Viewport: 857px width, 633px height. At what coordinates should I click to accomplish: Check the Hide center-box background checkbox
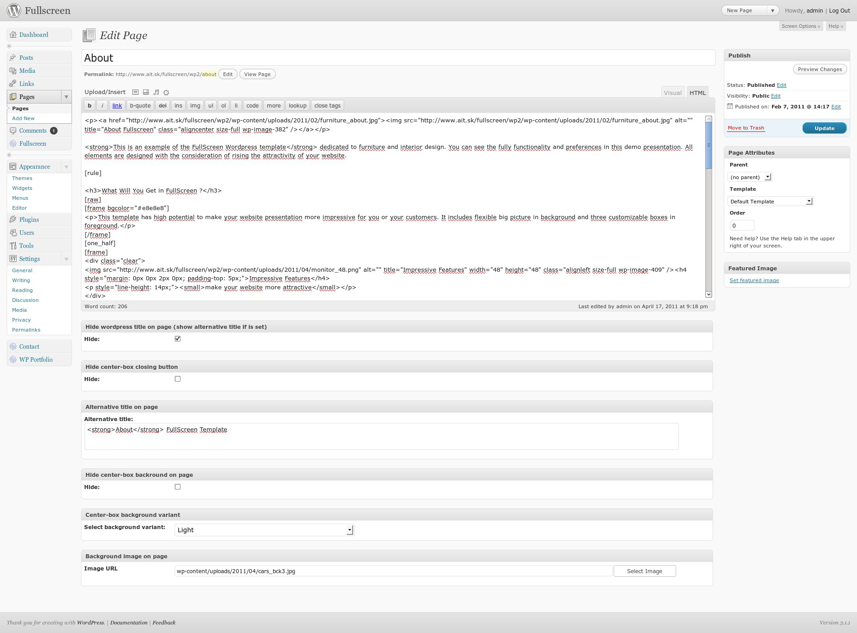(178, 487)
